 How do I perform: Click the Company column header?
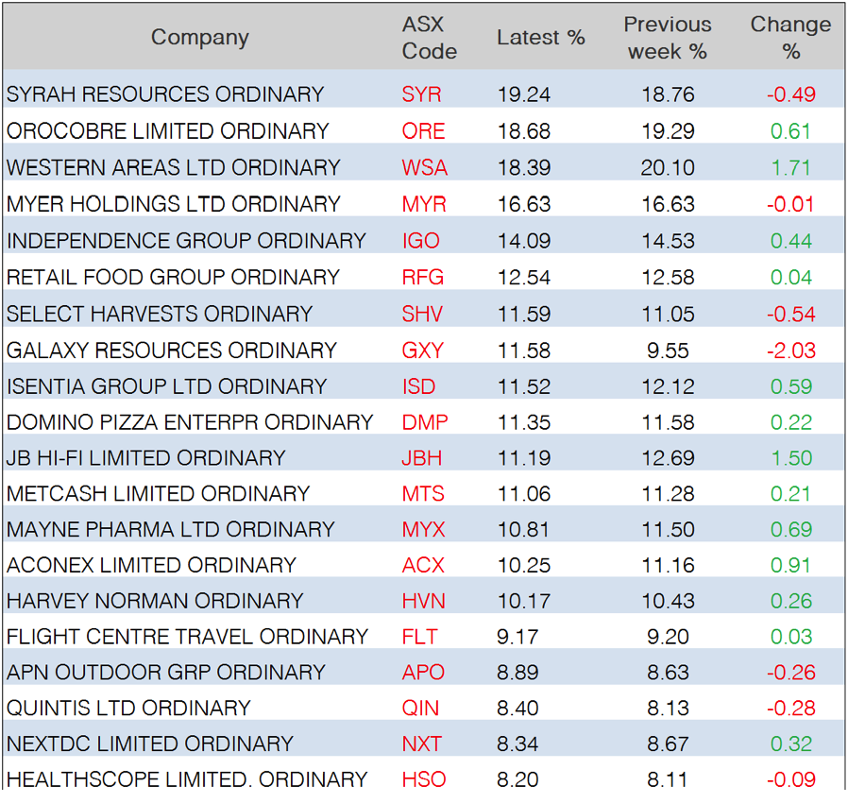click(x=199, y=38)
